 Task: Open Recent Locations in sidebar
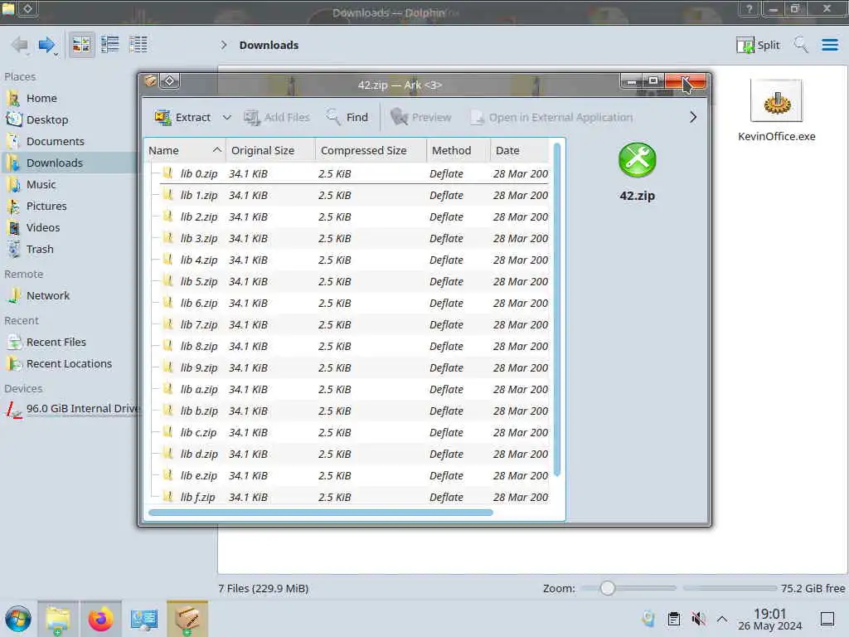[x=70, y=363]
